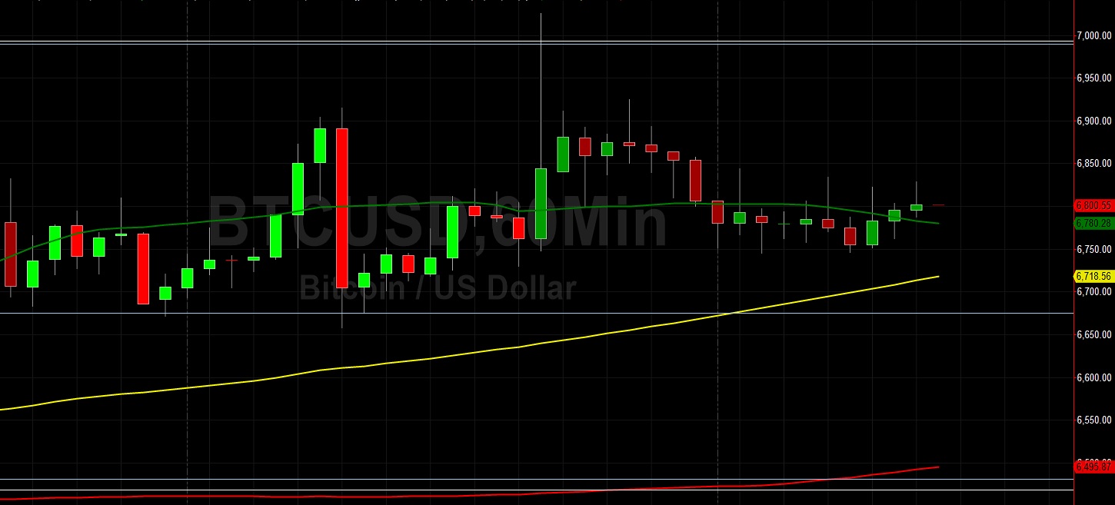
Task: Click the 6,750.00 price axis label
Action: tap(1093, 249)
